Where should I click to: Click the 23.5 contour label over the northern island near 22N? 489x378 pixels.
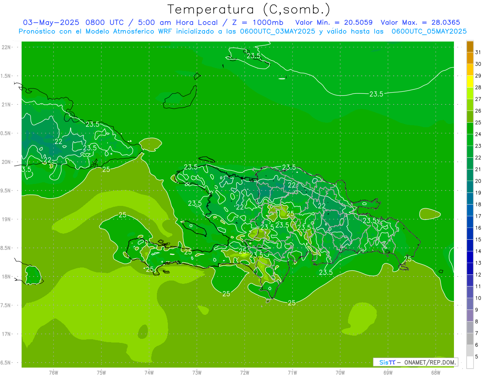tap(253, 56)
